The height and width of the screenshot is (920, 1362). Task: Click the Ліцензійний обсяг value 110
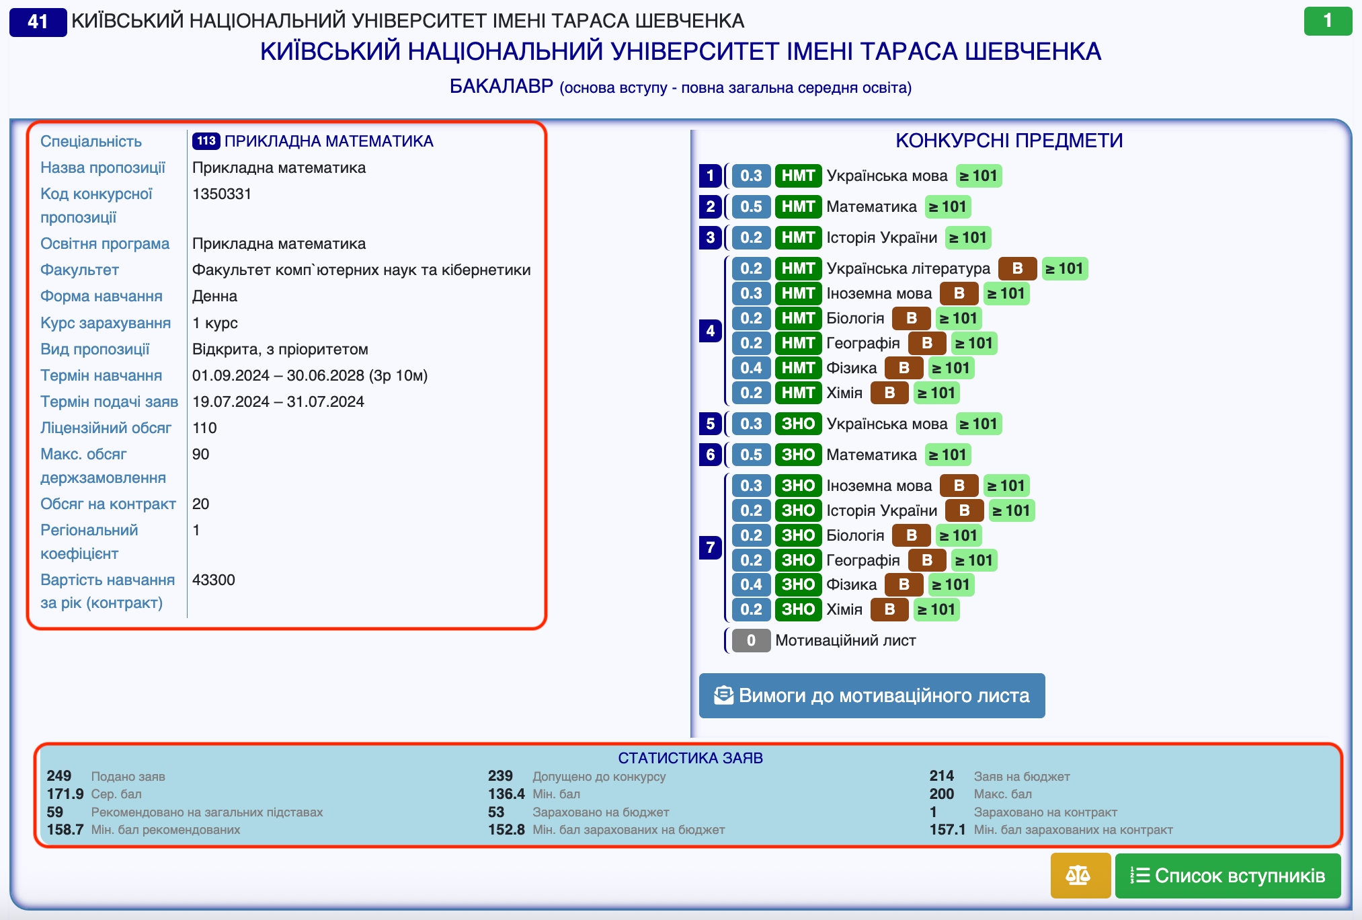pos(204,428)
